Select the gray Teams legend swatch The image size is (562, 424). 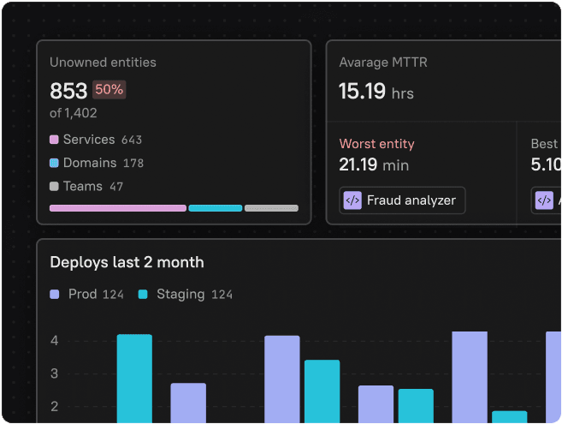[x=55, y=186]
